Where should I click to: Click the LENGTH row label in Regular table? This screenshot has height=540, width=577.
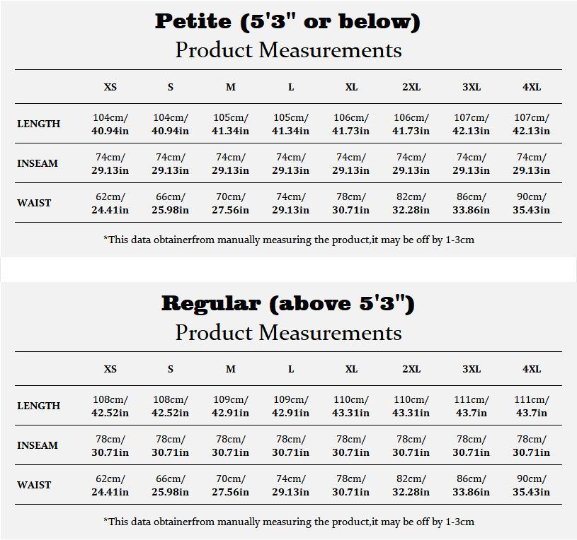(x=38, y=406)
